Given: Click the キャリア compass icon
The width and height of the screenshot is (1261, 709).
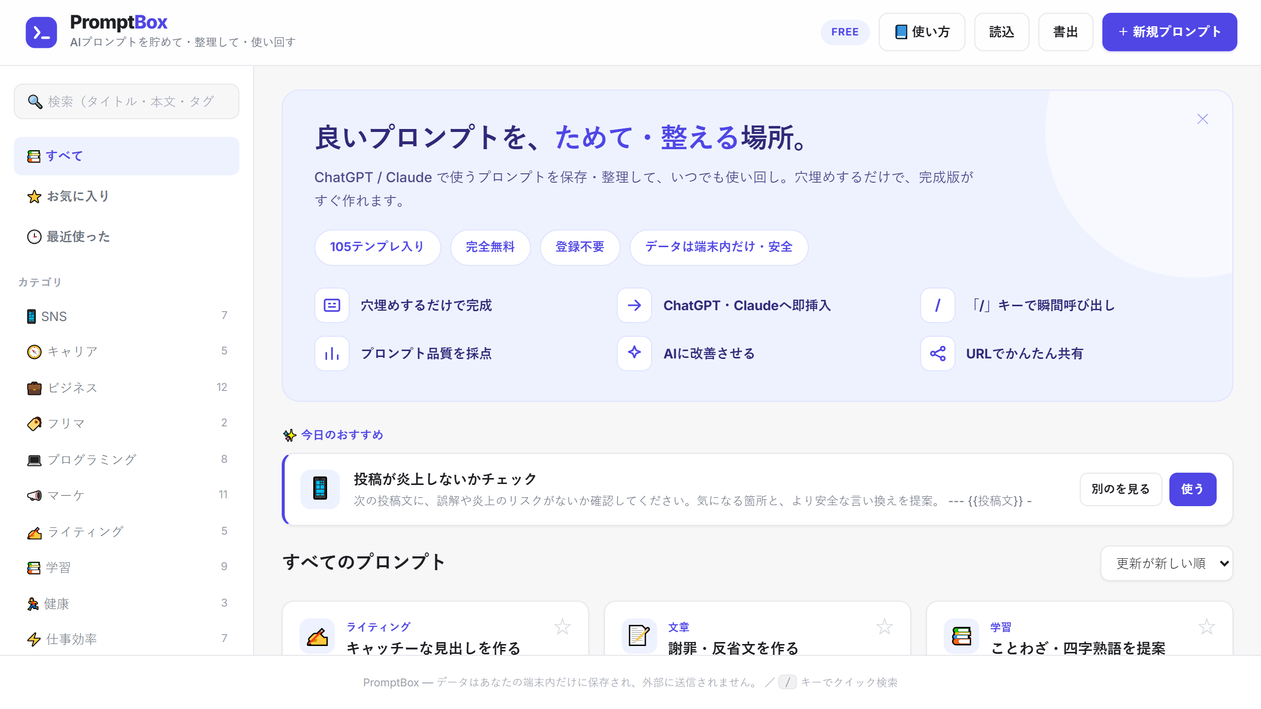Looking at the screenshot, I should (x=34, y=352).
